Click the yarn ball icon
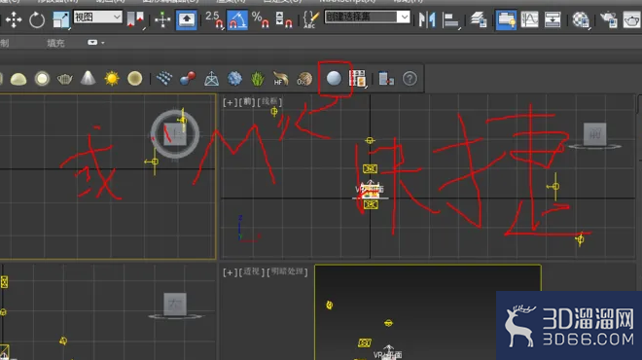Image resolution: width=642 pixels, height=360 pixels. point(304,78)
